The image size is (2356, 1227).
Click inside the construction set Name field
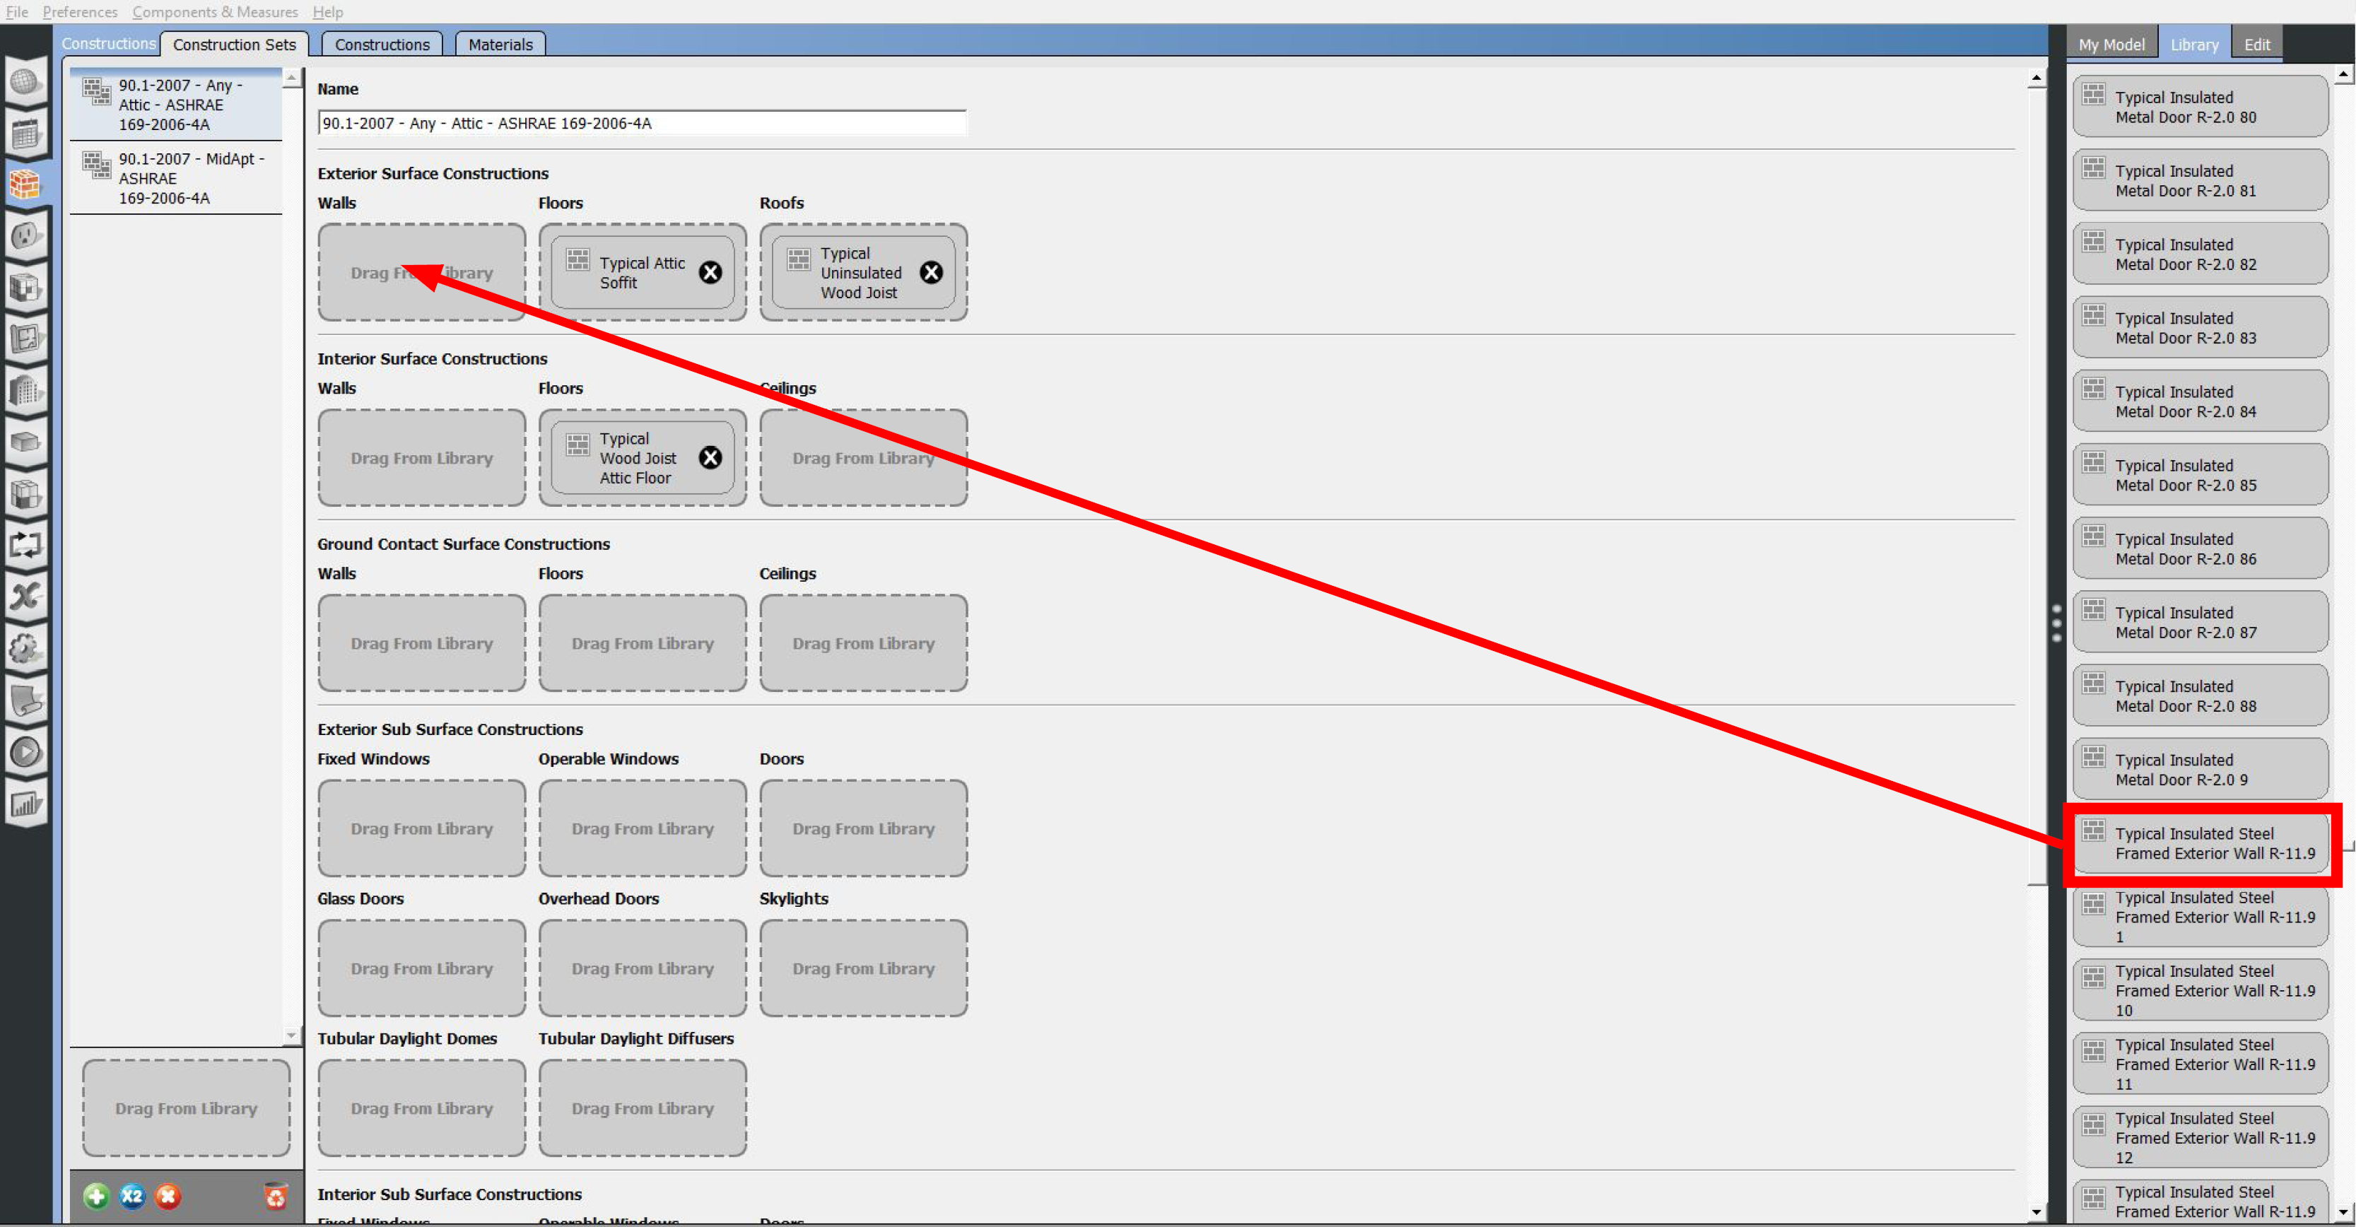click(640, 122)
